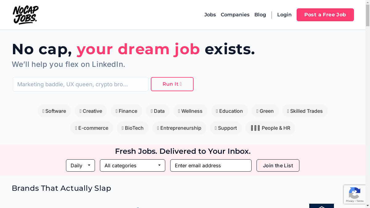The height and width of the screenshot is (208, 370).
Task: Select the Wellness category chip
Action: 190,111
